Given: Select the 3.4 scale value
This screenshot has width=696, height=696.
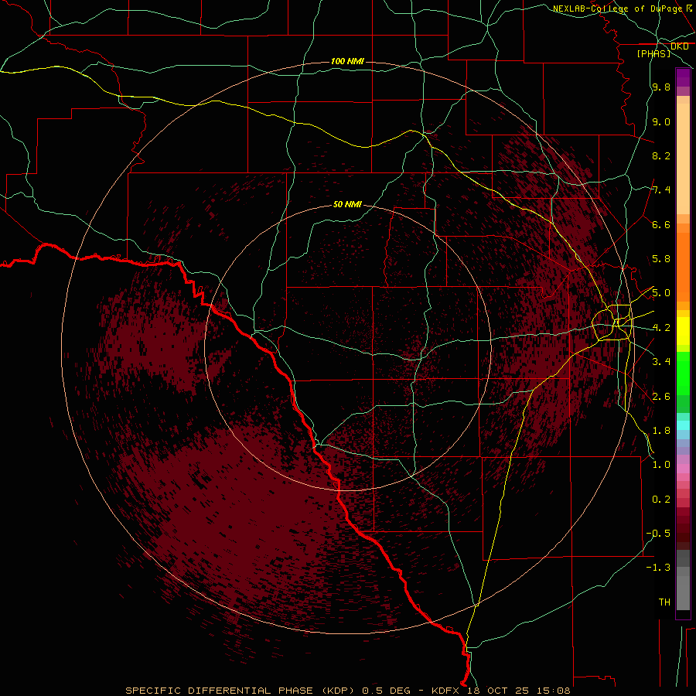Looking at the screenshot, I should tap(661, 362).
